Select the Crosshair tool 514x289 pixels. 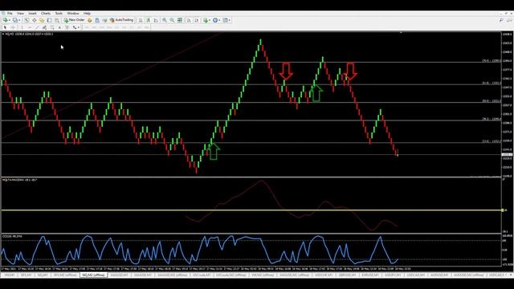[13, 27]
